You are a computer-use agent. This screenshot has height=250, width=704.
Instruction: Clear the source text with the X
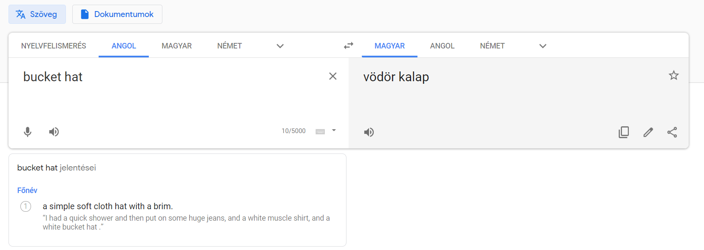(x=333, y=76)
